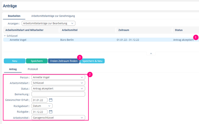Open the Arbeitsmittelart dropdown

click(58, 83)
